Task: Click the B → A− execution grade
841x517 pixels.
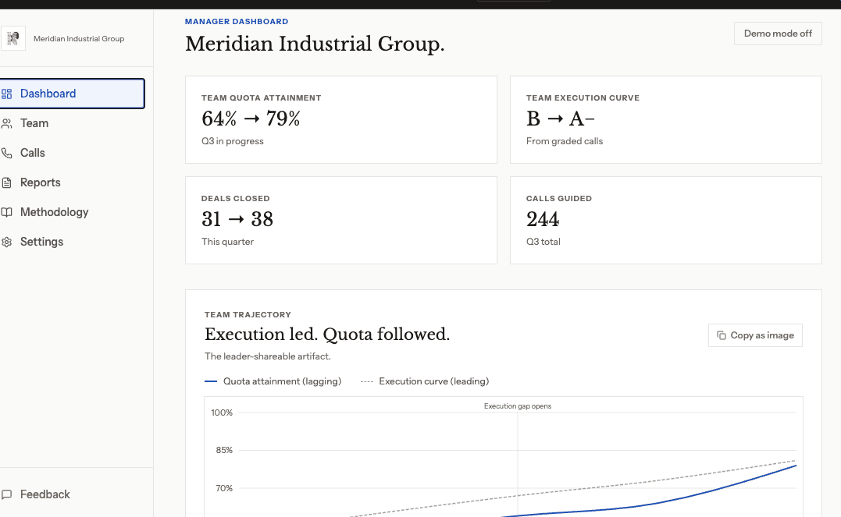Action: pos(560,119)
